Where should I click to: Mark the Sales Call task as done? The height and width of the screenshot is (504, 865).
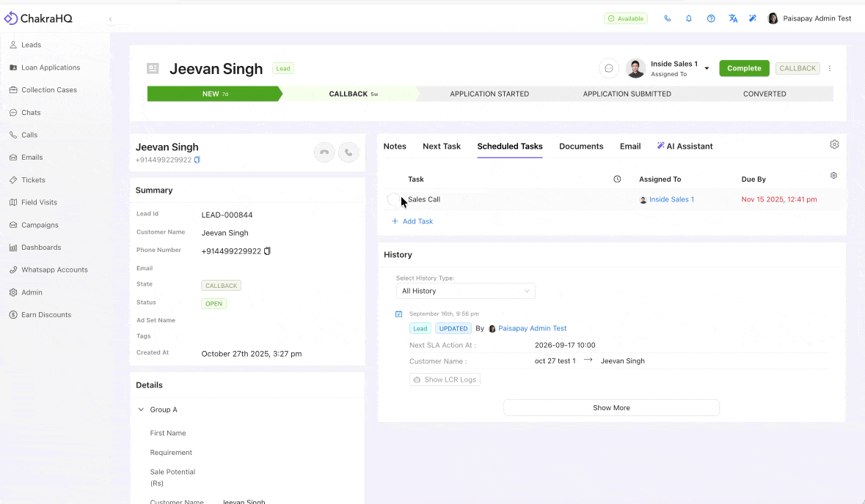(x=393, y=199)
